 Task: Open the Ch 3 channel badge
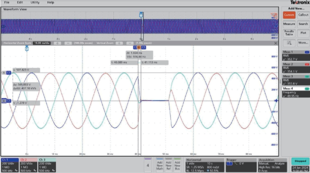tap(47, 165)
